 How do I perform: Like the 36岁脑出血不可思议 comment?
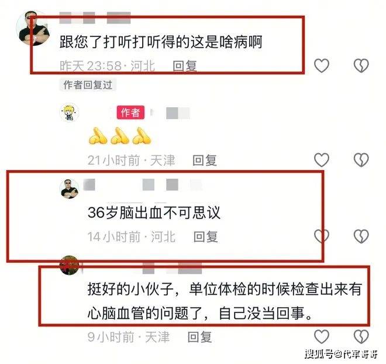pos(322,236)
